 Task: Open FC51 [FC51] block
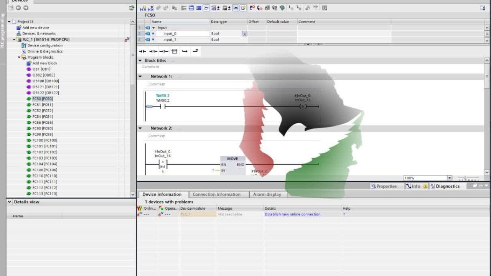click(x=43, y=105)
